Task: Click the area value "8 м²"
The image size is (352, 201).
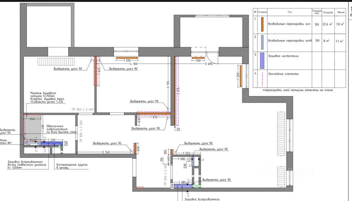Action: point(327,41)
